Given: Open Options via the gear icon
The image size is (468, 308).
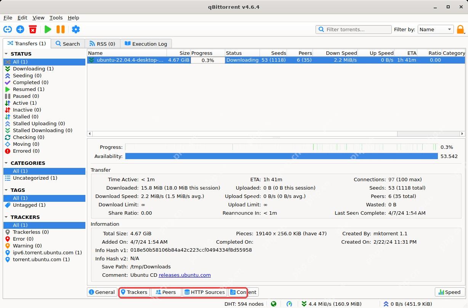Looking at the screenshot, I should (x=76, y=29).
